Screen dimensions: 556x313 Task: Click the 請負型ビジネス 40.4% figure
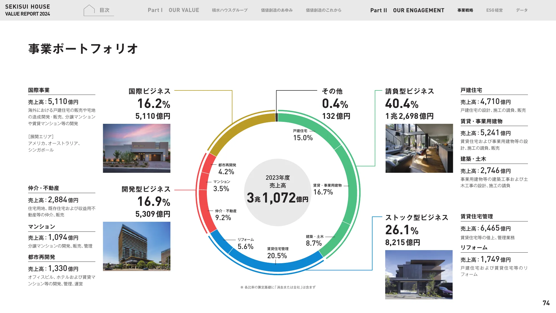402,104
